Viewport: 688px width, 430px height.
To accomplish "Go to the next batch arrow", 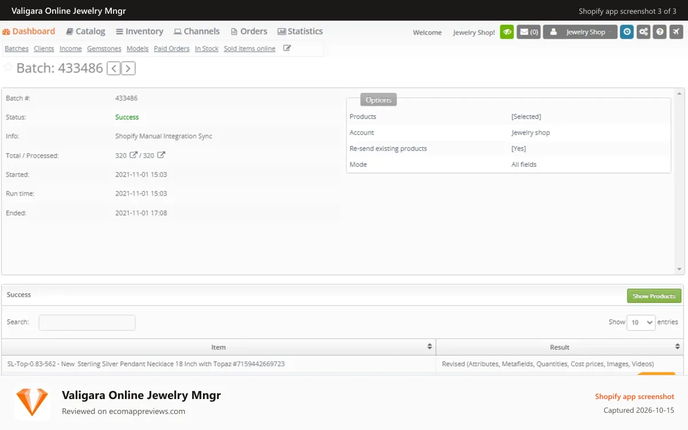I will pyautogui.click(x=128, y=69).
